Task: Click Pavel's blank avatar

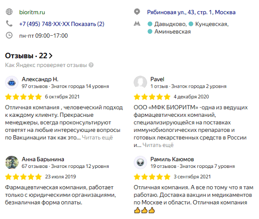Action: pos(140,82)
